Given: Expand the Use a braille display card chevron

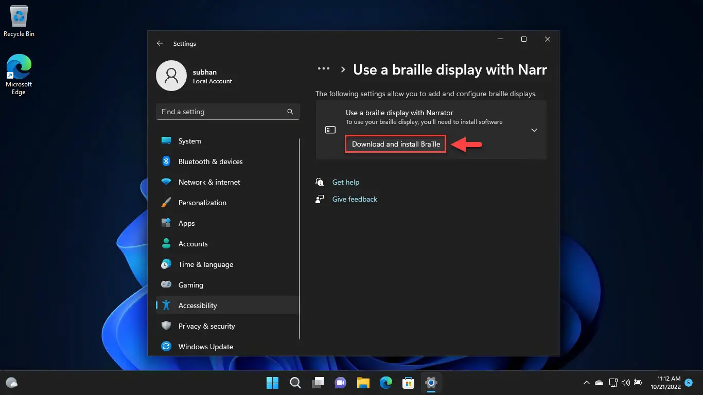Looking at the screenshot, I should (x=534, y=130).
